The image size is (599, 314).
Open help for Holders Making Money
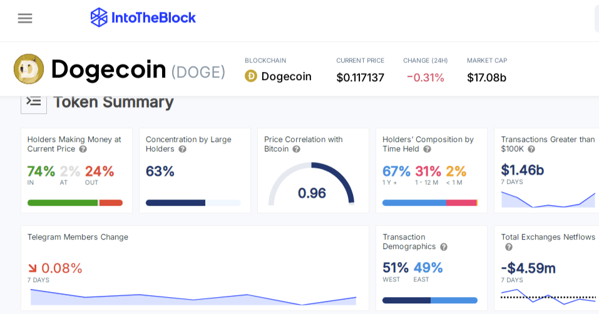click(x=83, y=149)
